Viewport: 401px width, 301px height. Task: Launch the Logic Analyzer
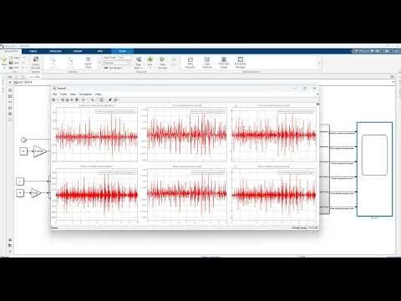coord(207,63)
